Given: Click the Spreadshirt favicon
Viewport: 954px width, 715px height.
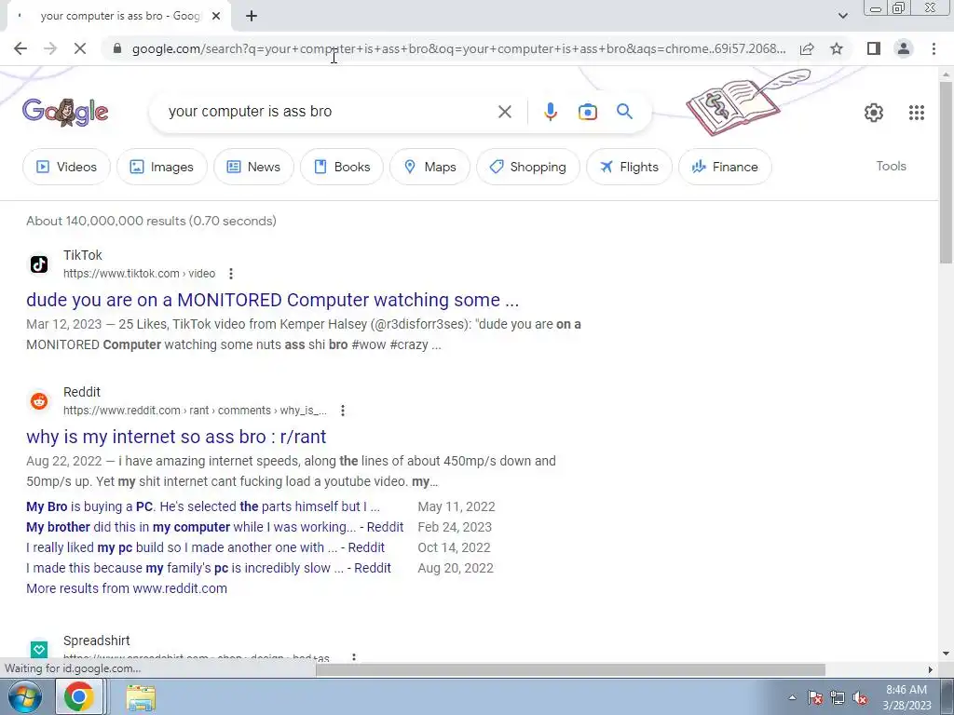Looking at the screenshot, I should click(x=39, y=649).
